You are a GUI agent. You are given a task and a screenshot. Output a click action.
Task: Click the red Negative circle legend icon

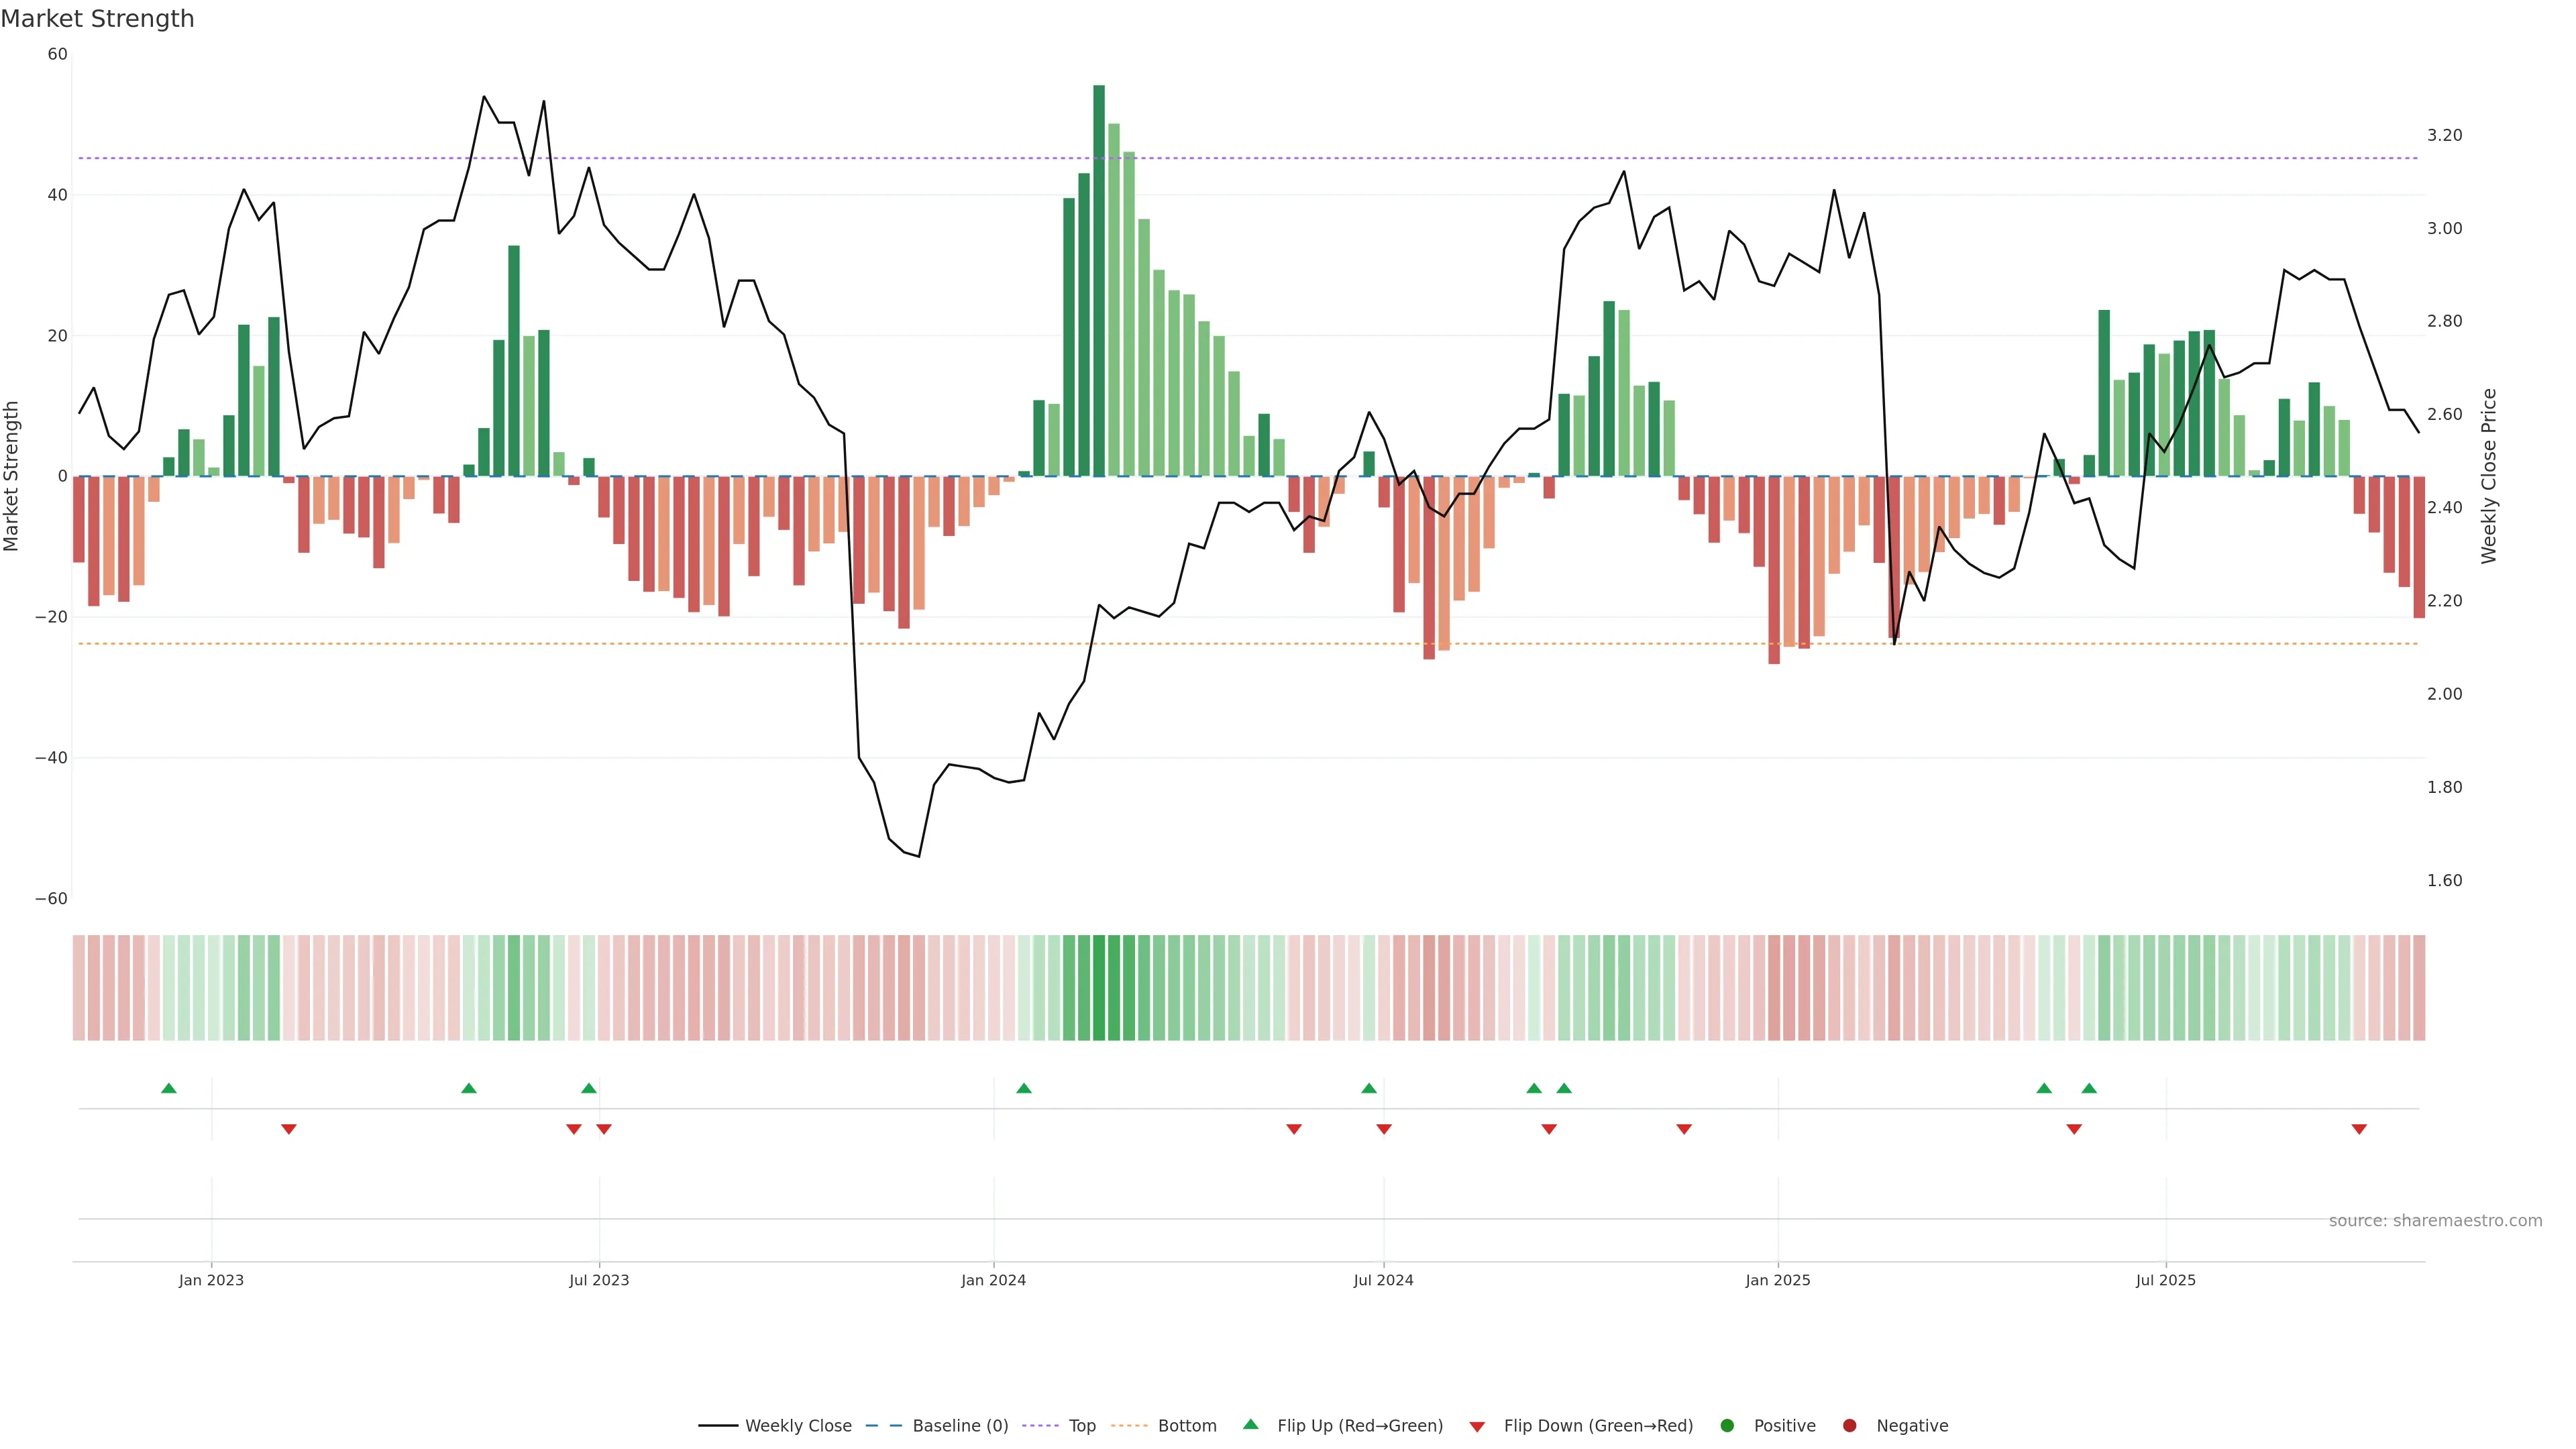(1849, 1425)
